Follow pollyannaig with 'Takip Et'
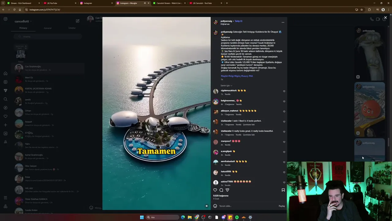Image resolution: width=392 pixels, height=221 pixels. [238, 21]
